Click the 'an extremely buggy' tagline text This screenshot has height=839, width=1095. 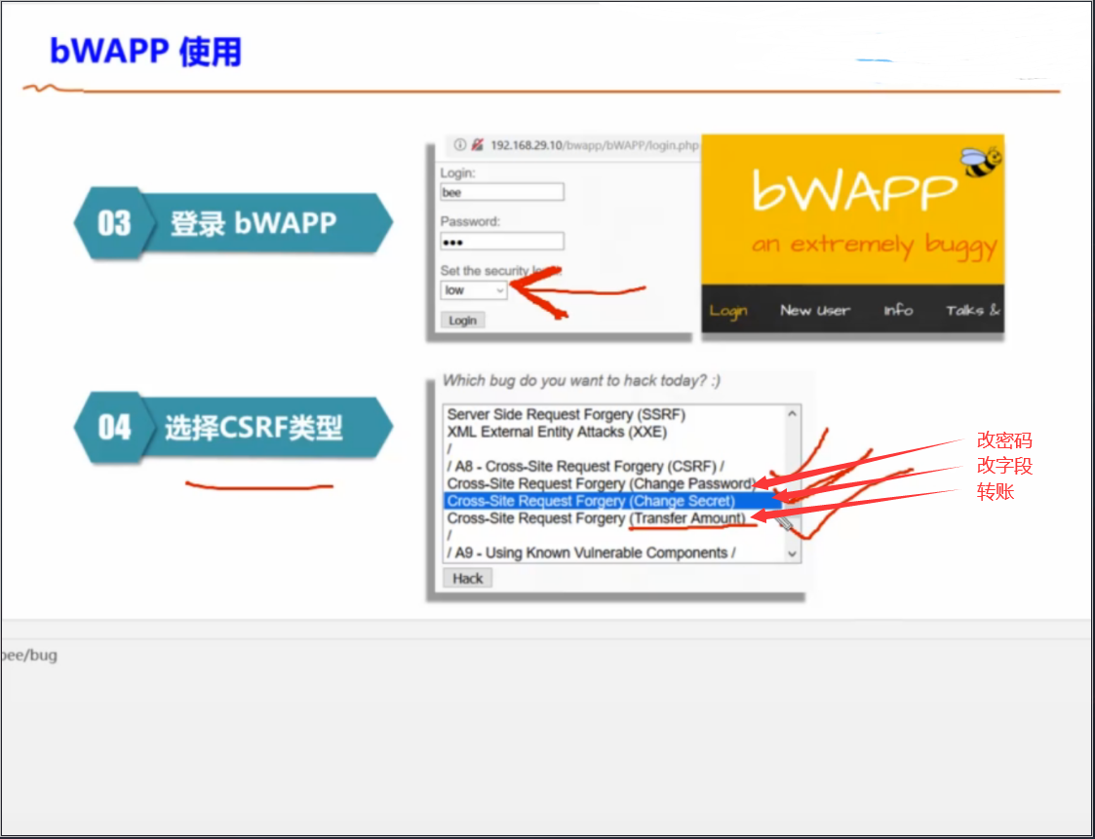pyautogui.click(x=875, y=246)
